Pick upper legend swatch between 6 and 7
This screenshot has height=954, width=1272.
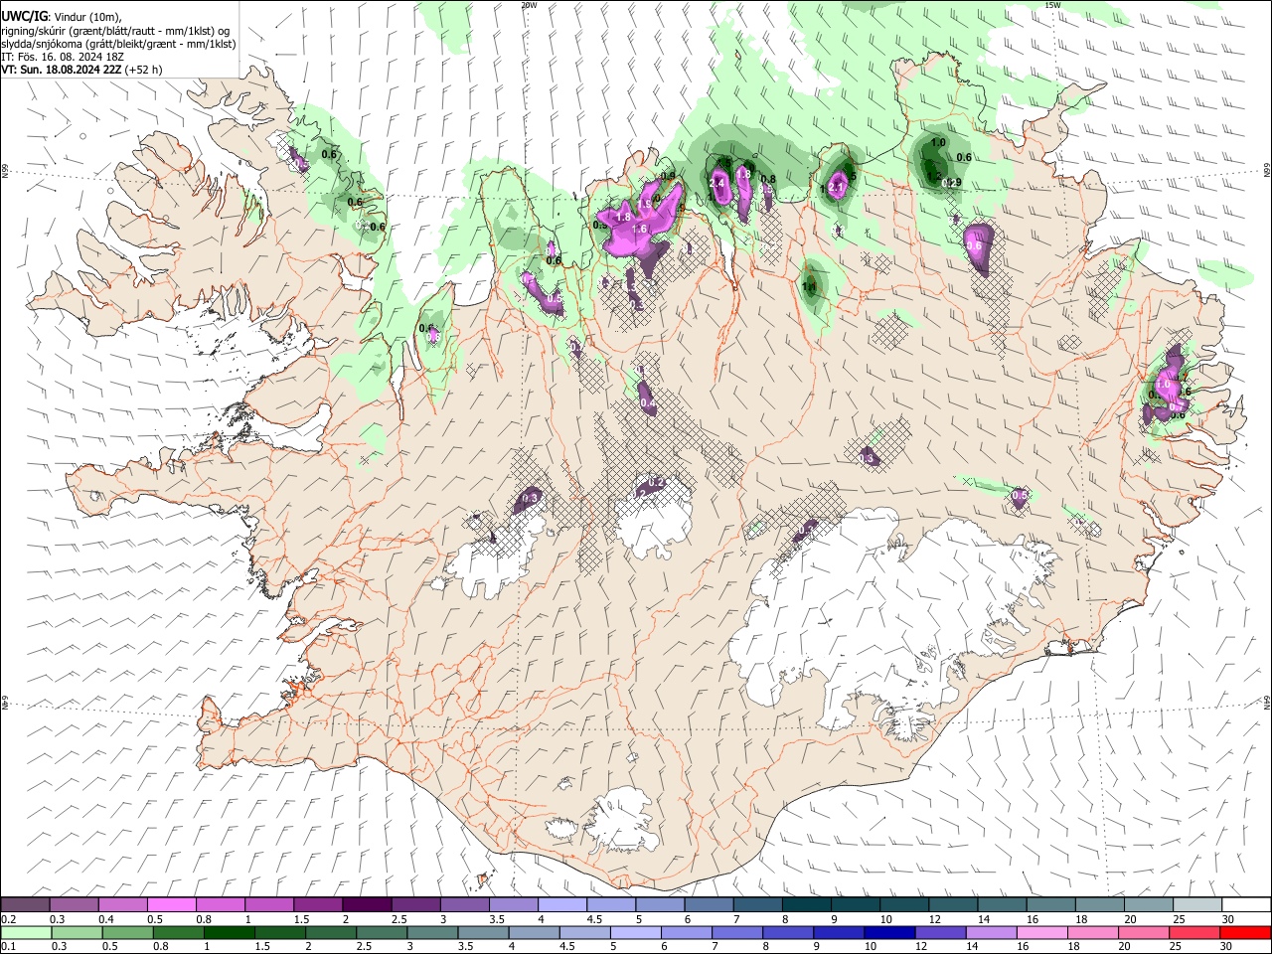[709, 904]
